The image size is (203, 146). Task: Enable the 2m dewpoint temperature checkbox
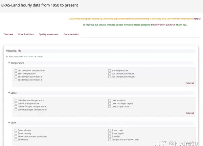click(16, 71)
